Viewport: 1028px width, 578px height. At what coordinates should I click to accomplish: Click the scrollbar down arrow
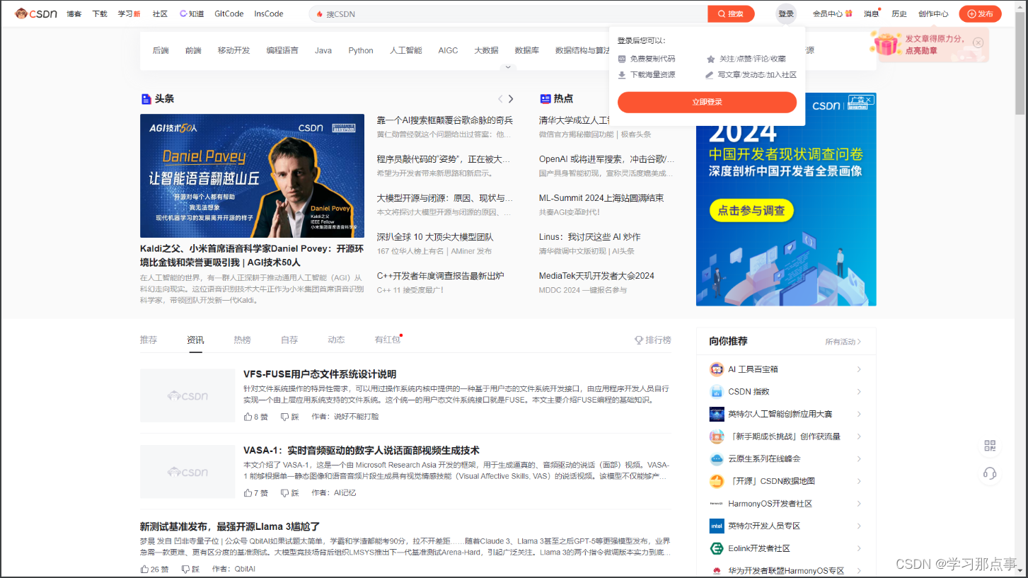(x=1021, y=572)
